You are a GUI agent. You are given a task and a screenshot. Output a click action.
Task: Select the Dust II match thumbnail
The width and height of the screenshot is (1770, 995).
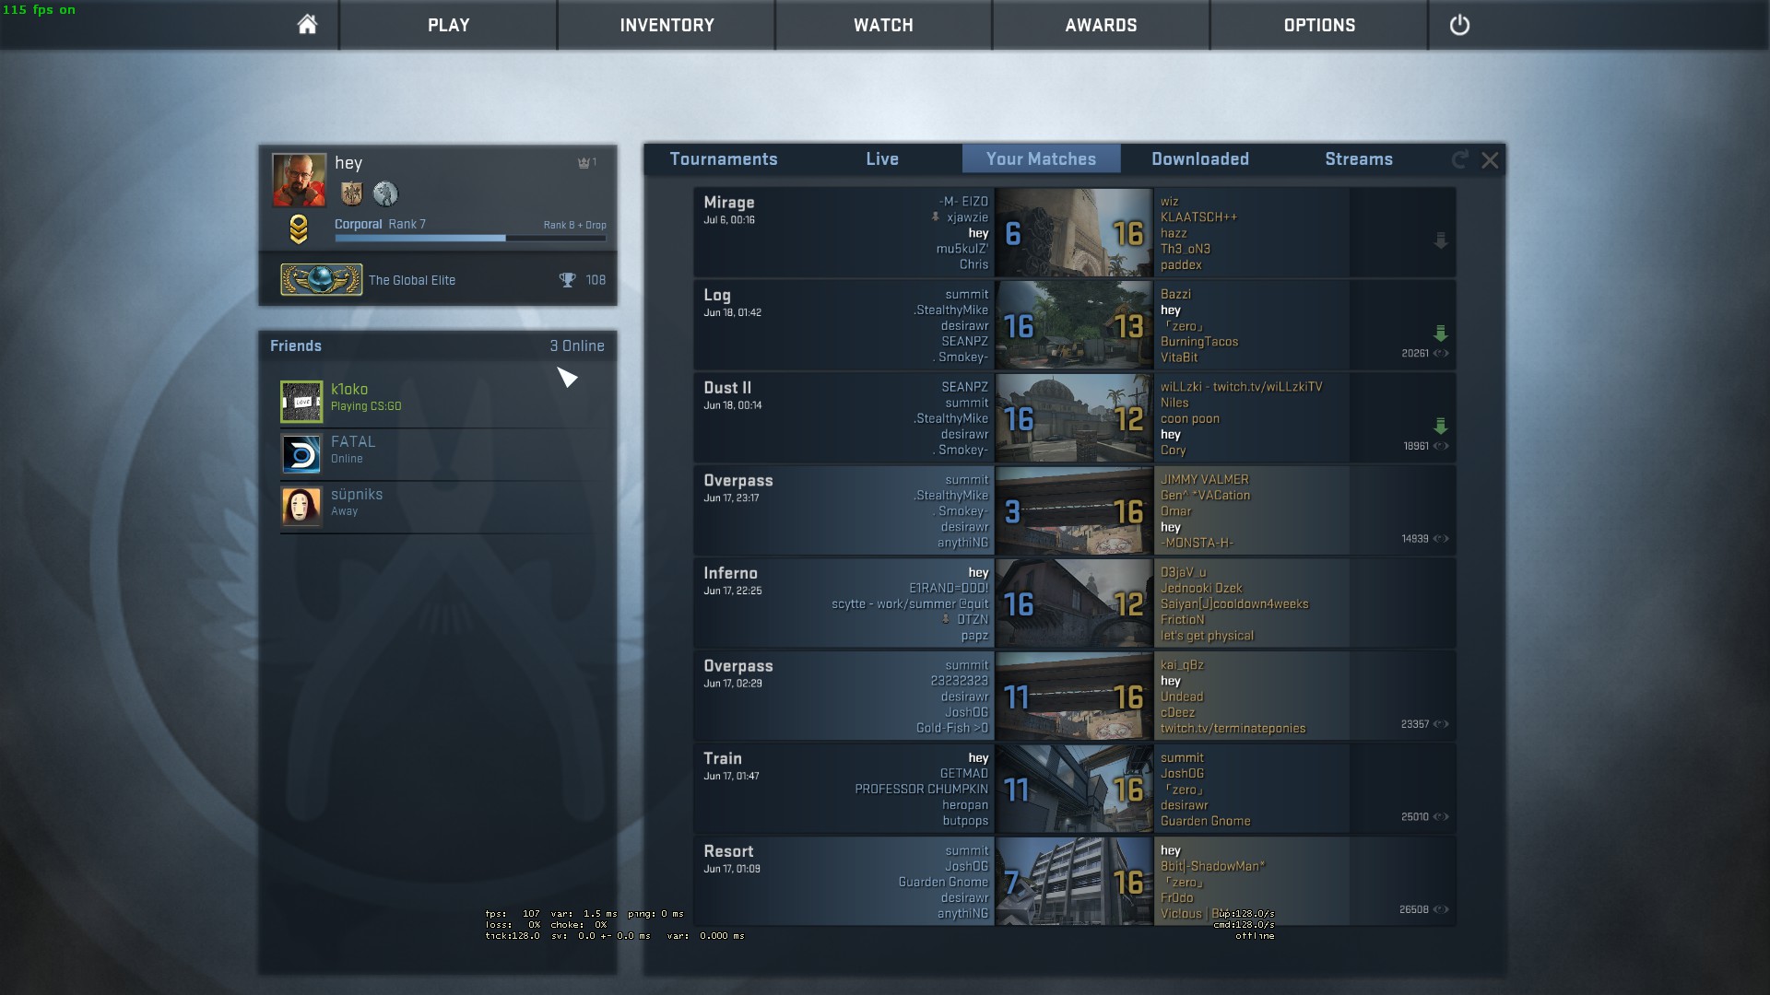(1074, 418)
